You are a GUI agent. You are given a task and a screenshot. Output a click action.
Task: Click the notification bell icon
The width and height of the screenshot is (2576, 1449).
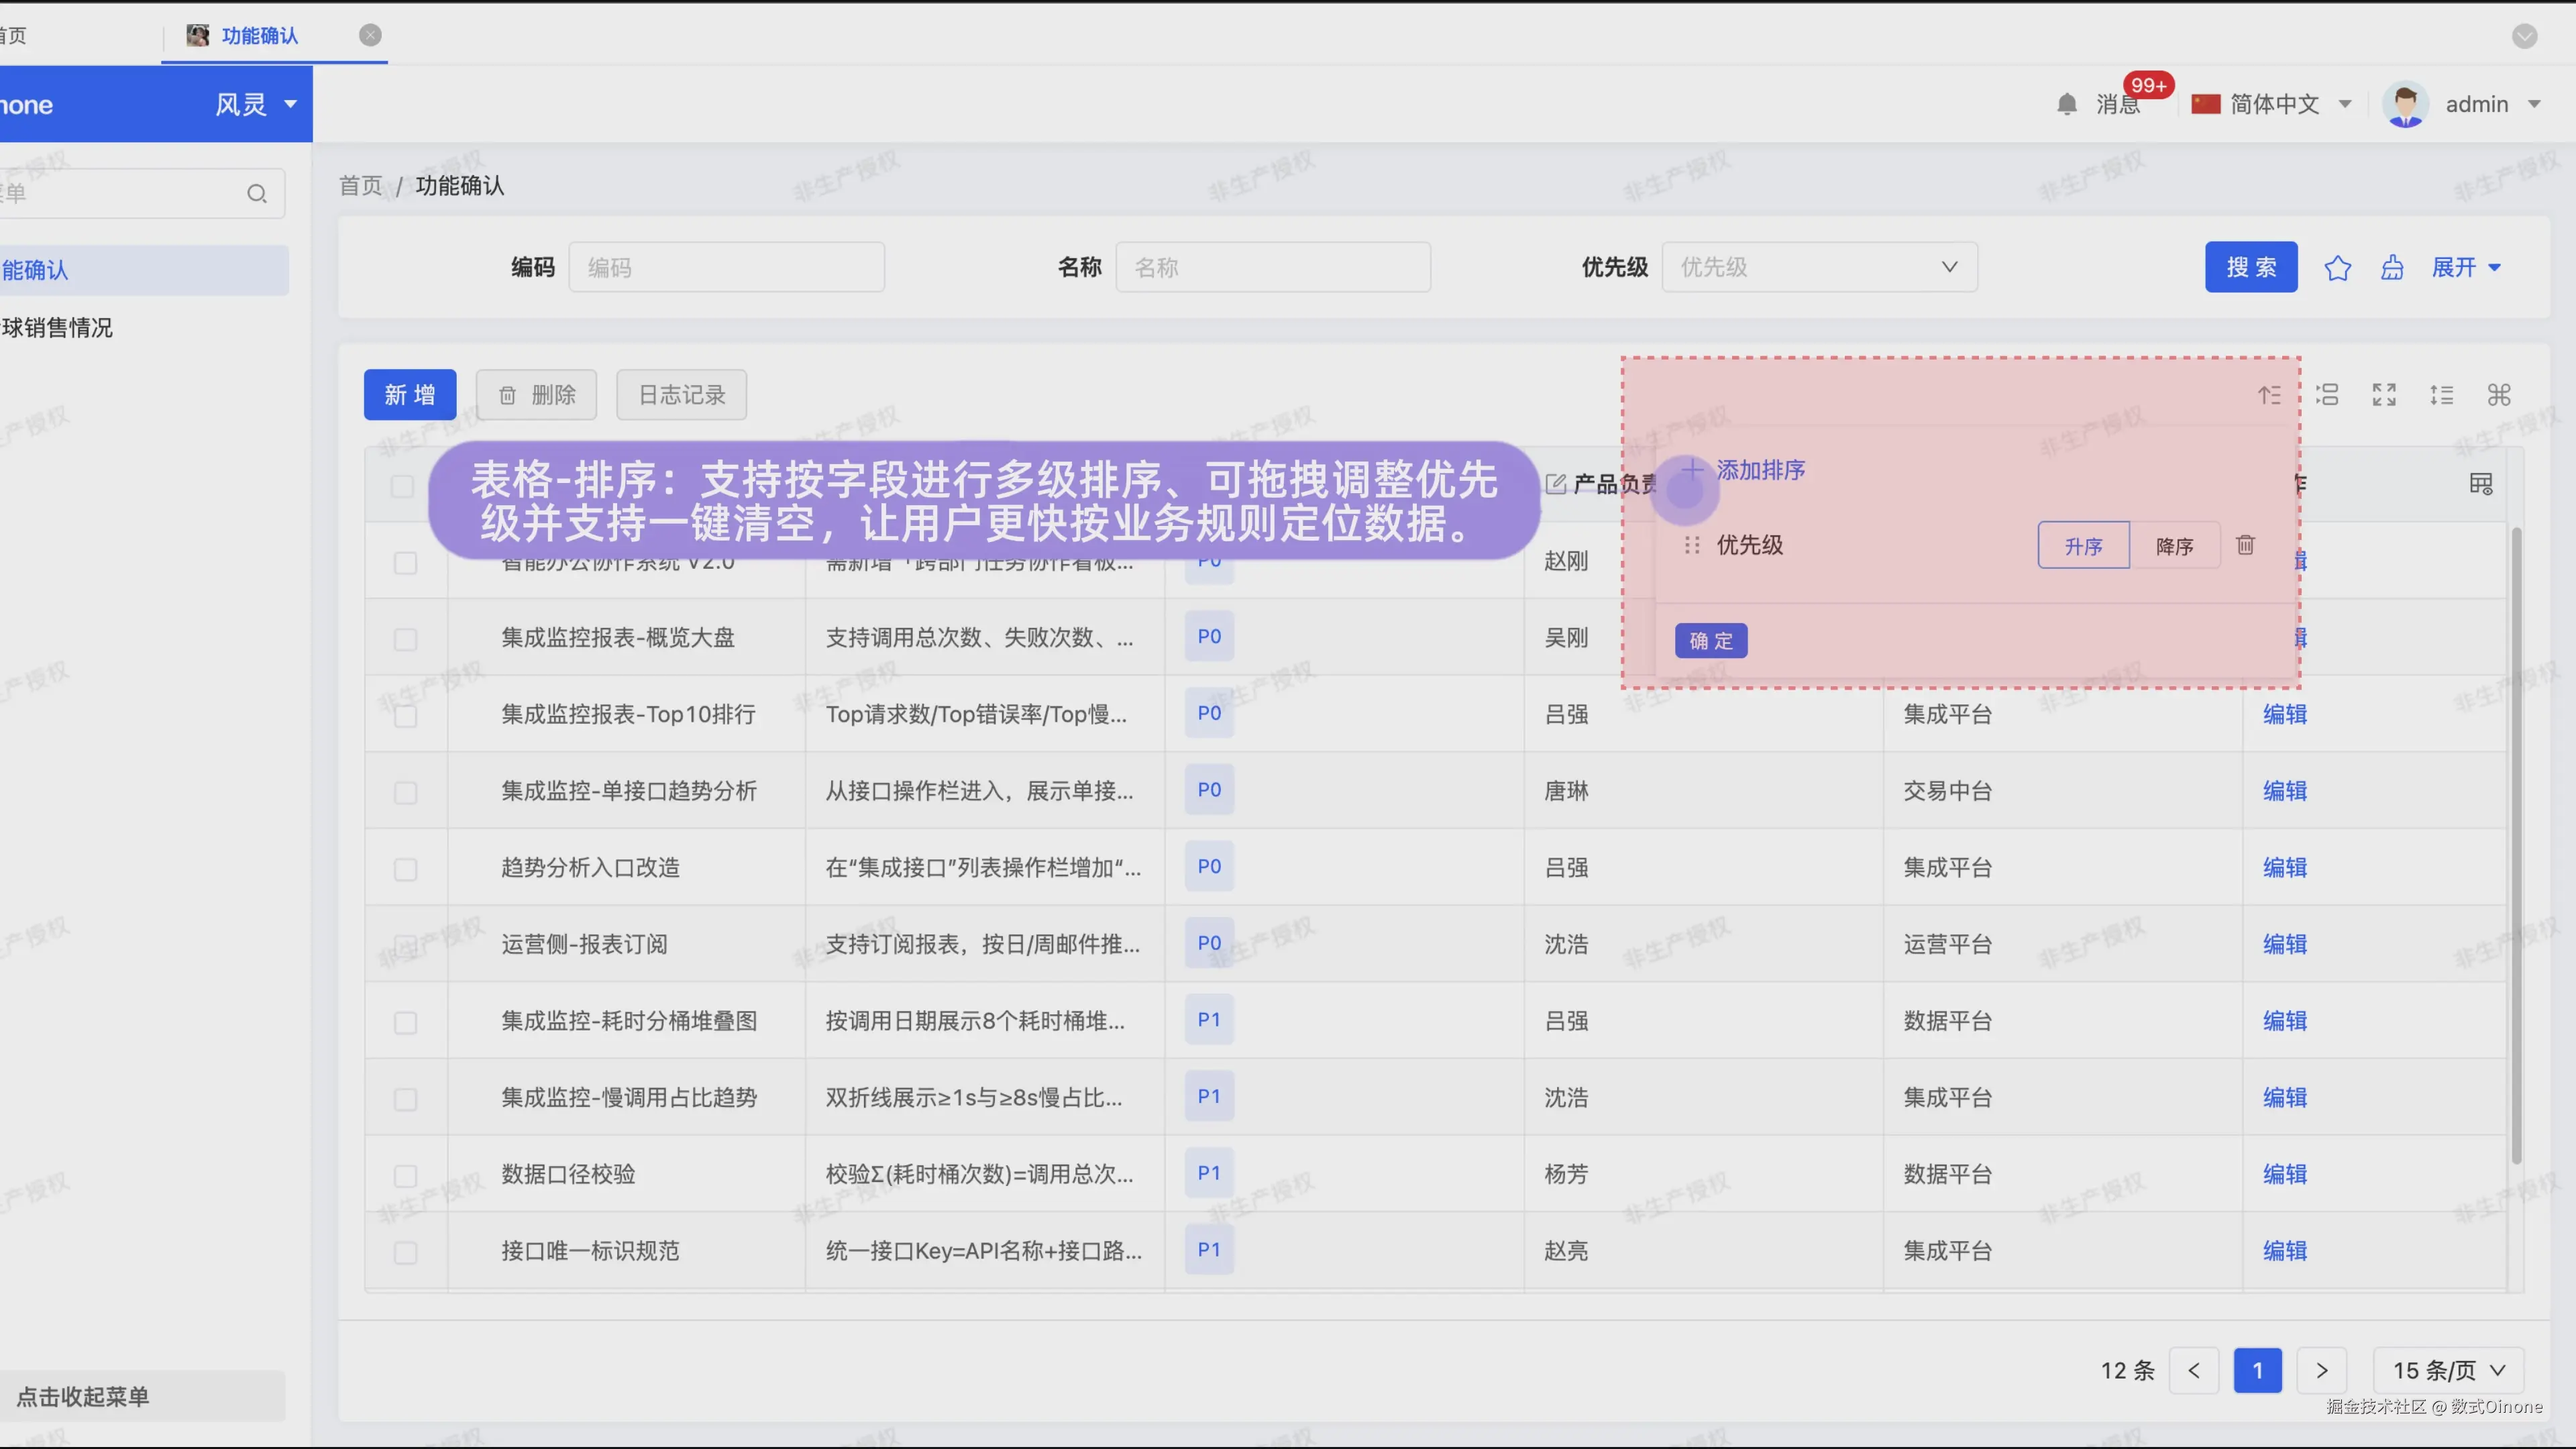click(2067, 104)
